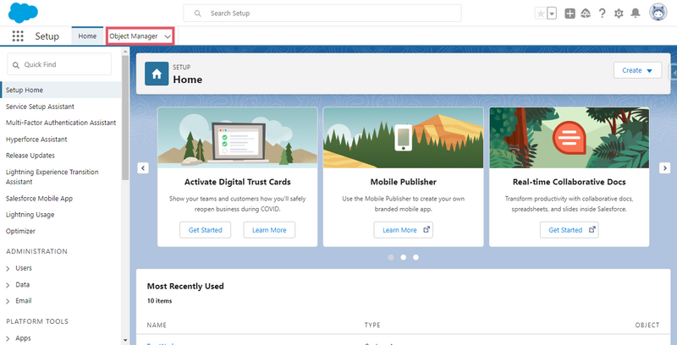Expand the Email tree node
This screenshot has height=345, width=677.
tap(8, 301)
